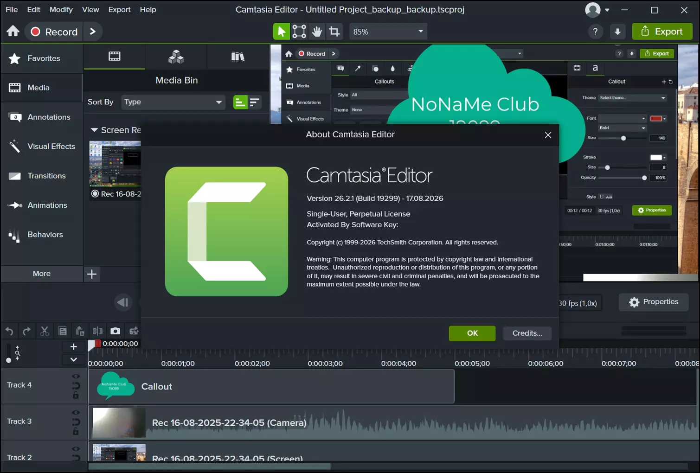700x473 pixels.
Task: Click the green Export button
Action: [x=662, y=32]
